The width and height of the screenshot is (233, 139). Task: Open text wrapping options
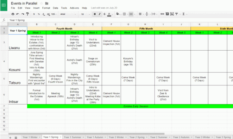[154, 14]
